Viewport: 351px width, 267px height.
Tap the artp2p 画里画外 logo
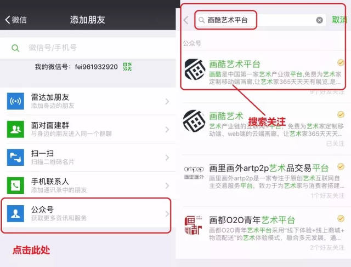[x=194, y=172]
